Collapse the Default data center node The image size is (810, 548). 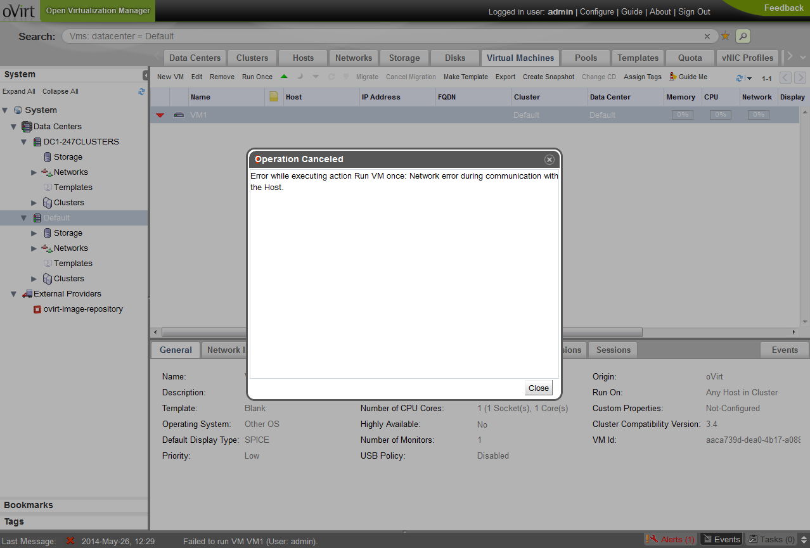point(24,218)
